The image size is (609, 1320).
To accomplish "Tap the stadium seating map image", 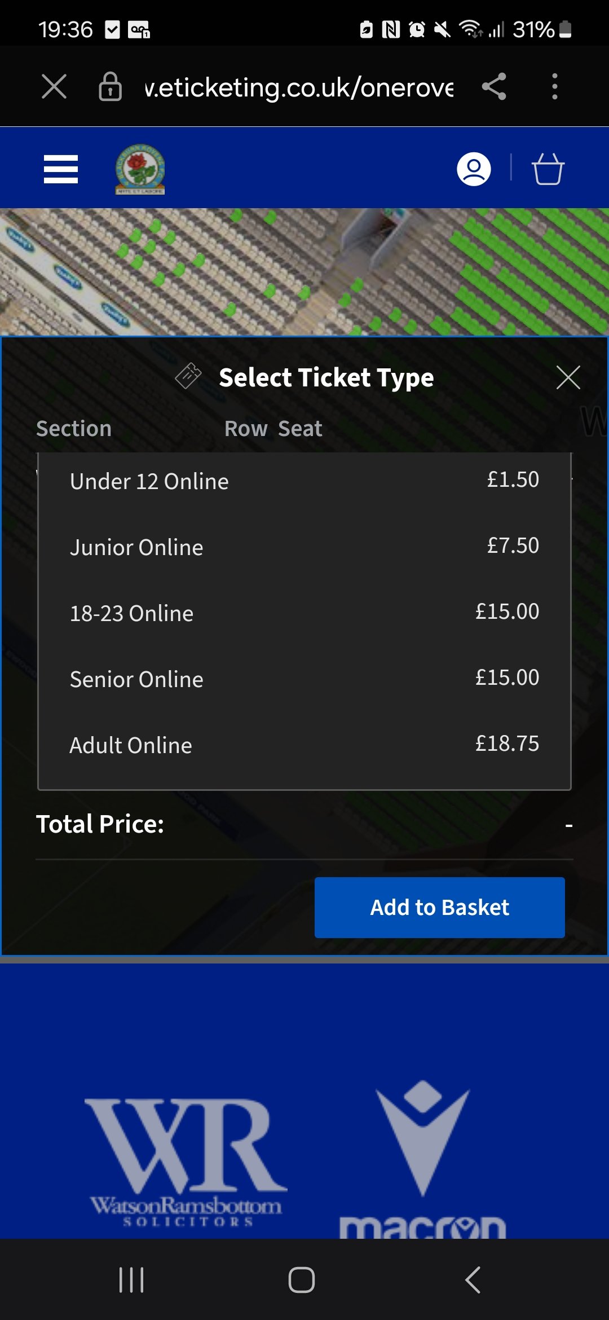I will click(304, 272).
